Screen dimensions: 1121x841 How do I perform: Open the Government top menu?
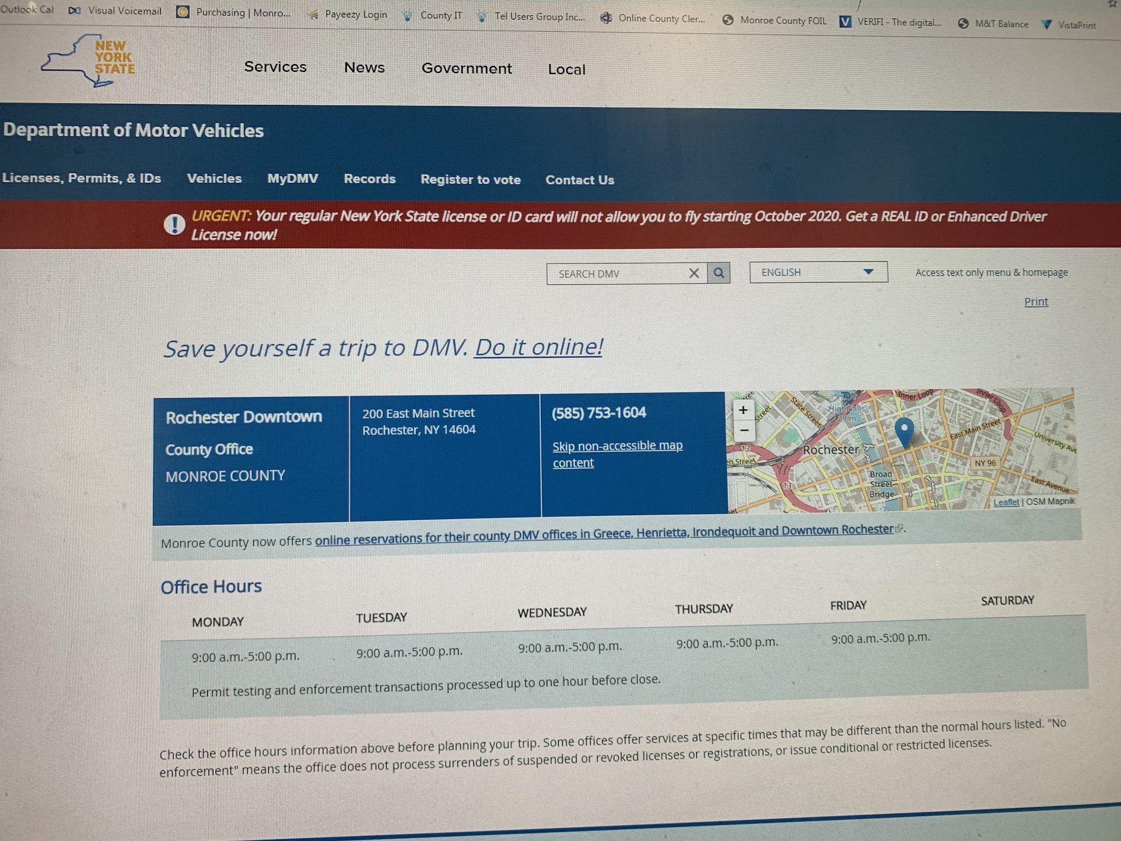(x=466, y=68)
